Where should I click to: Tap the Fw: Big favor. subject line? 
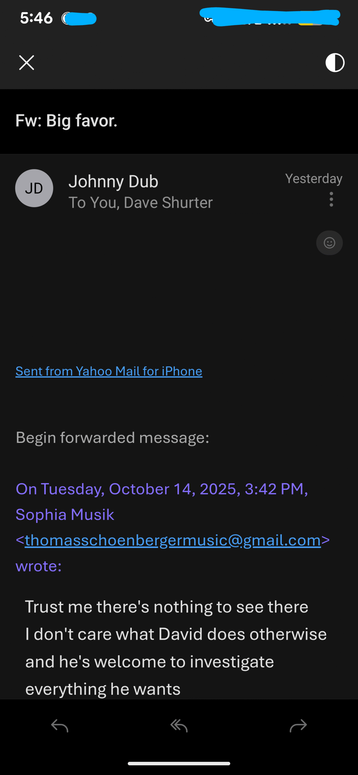tap(66, 121)
